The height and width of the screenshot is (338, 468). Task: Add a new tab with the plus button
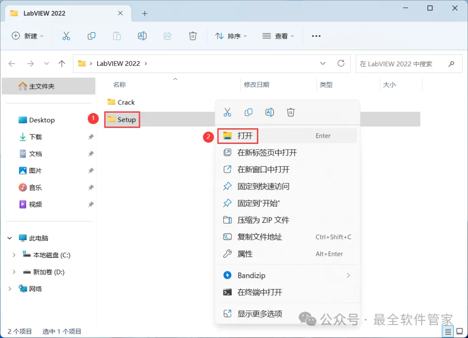145,13
